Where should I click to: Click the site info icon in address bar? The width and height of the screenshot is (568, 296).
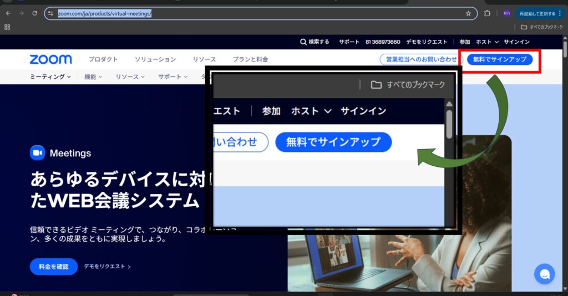51,13
